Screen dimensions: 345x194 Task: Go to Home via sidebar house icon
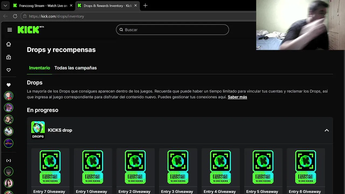pos(9,44)
